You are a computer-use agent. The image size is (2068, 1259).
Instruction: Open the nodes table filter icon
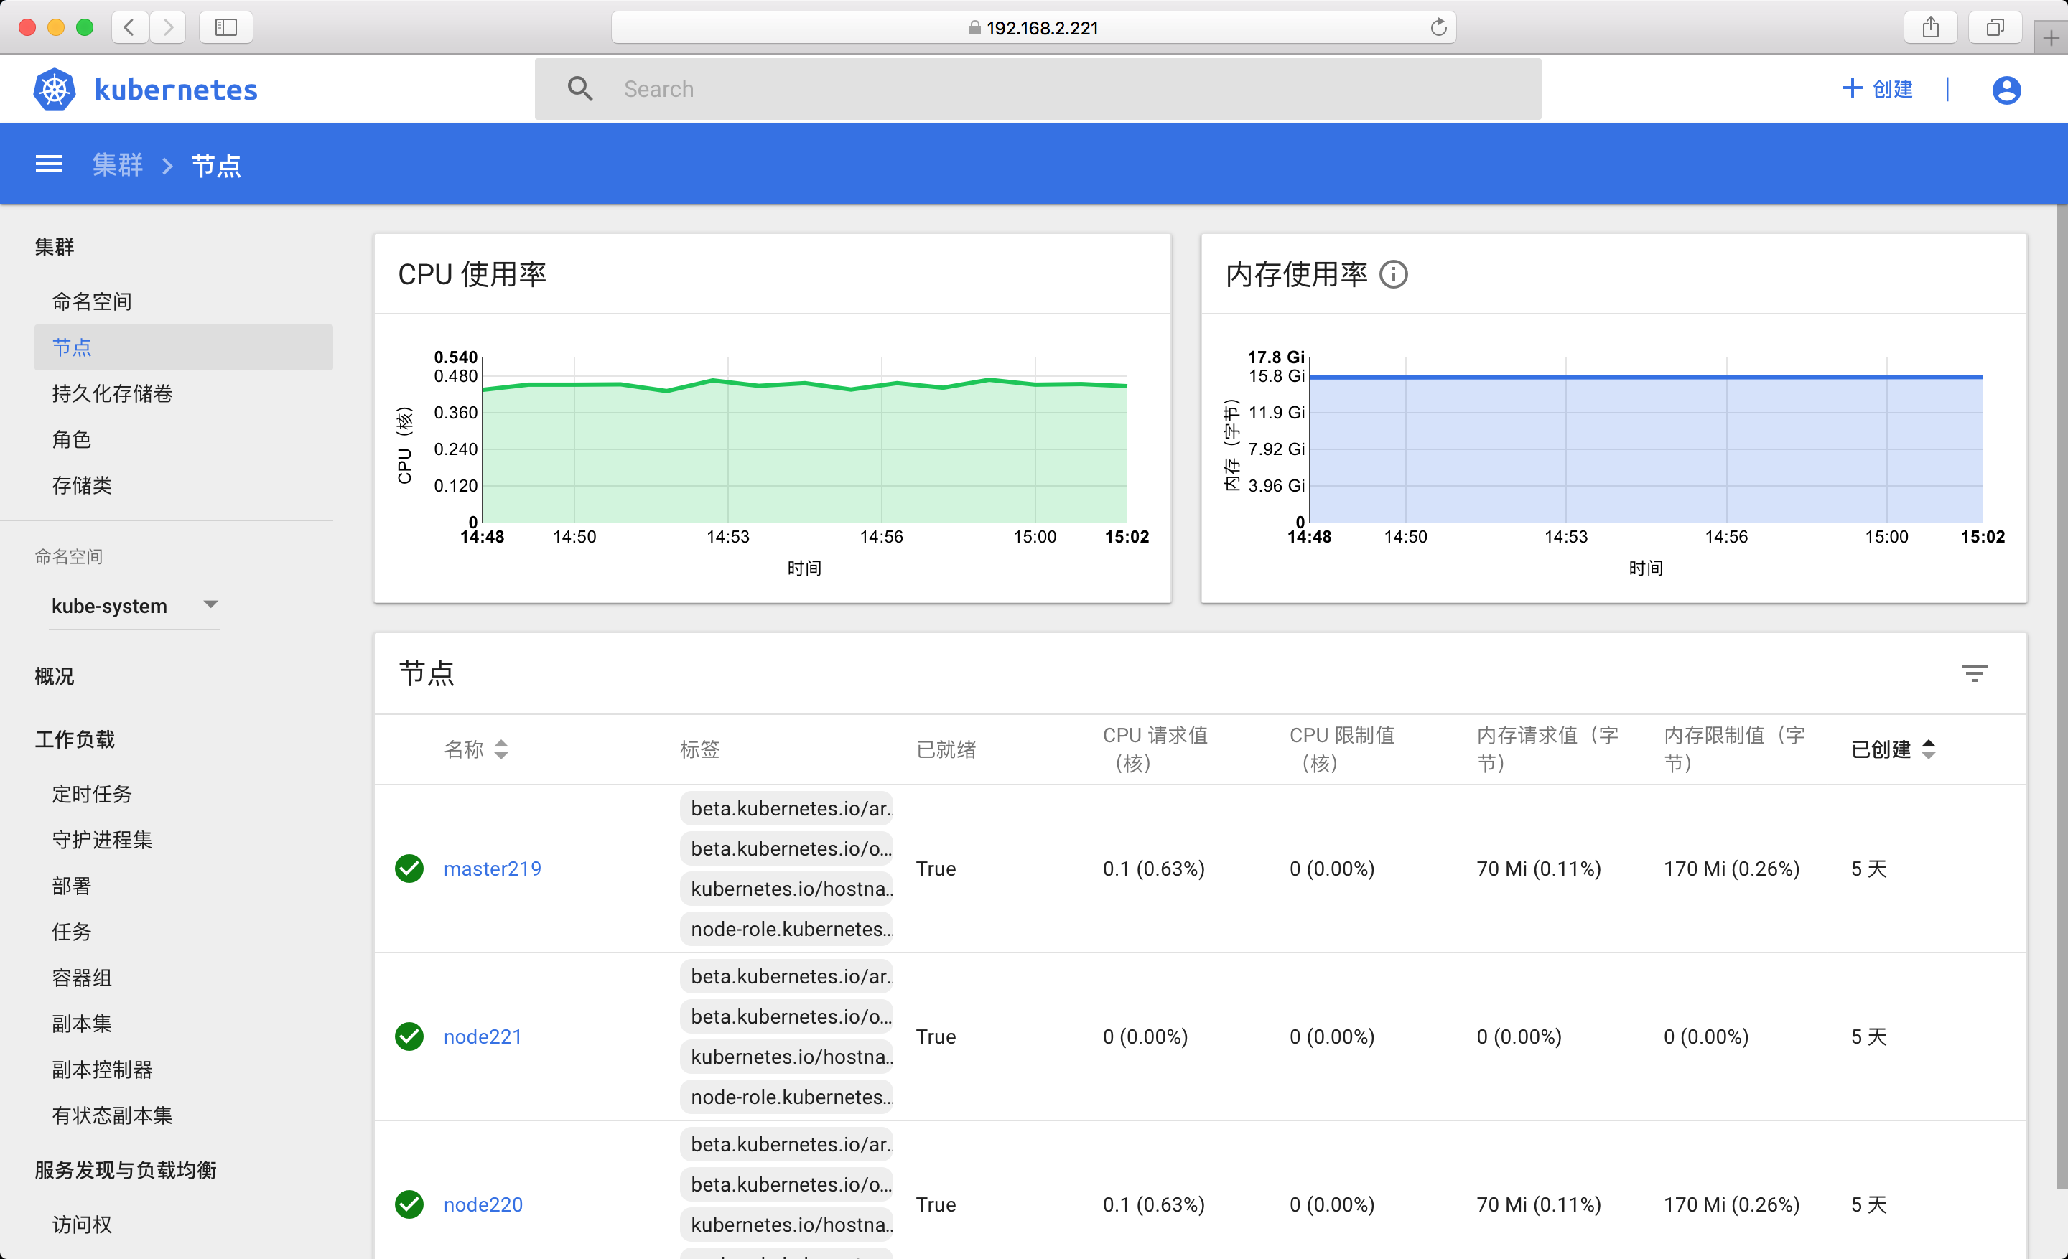pos(1973,673)
